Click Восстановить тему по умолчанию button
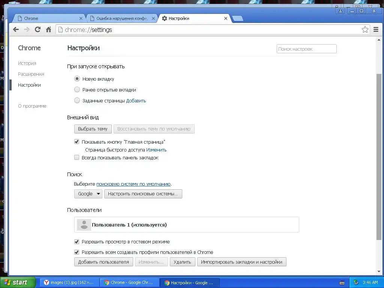 pyautogui.click(x=154, y=129)
